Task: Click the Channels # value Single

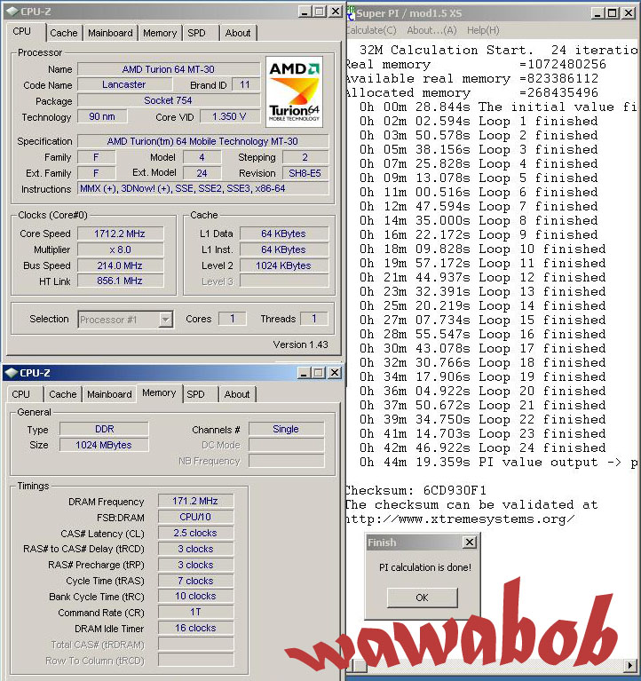Action: [x=286, y=429]
